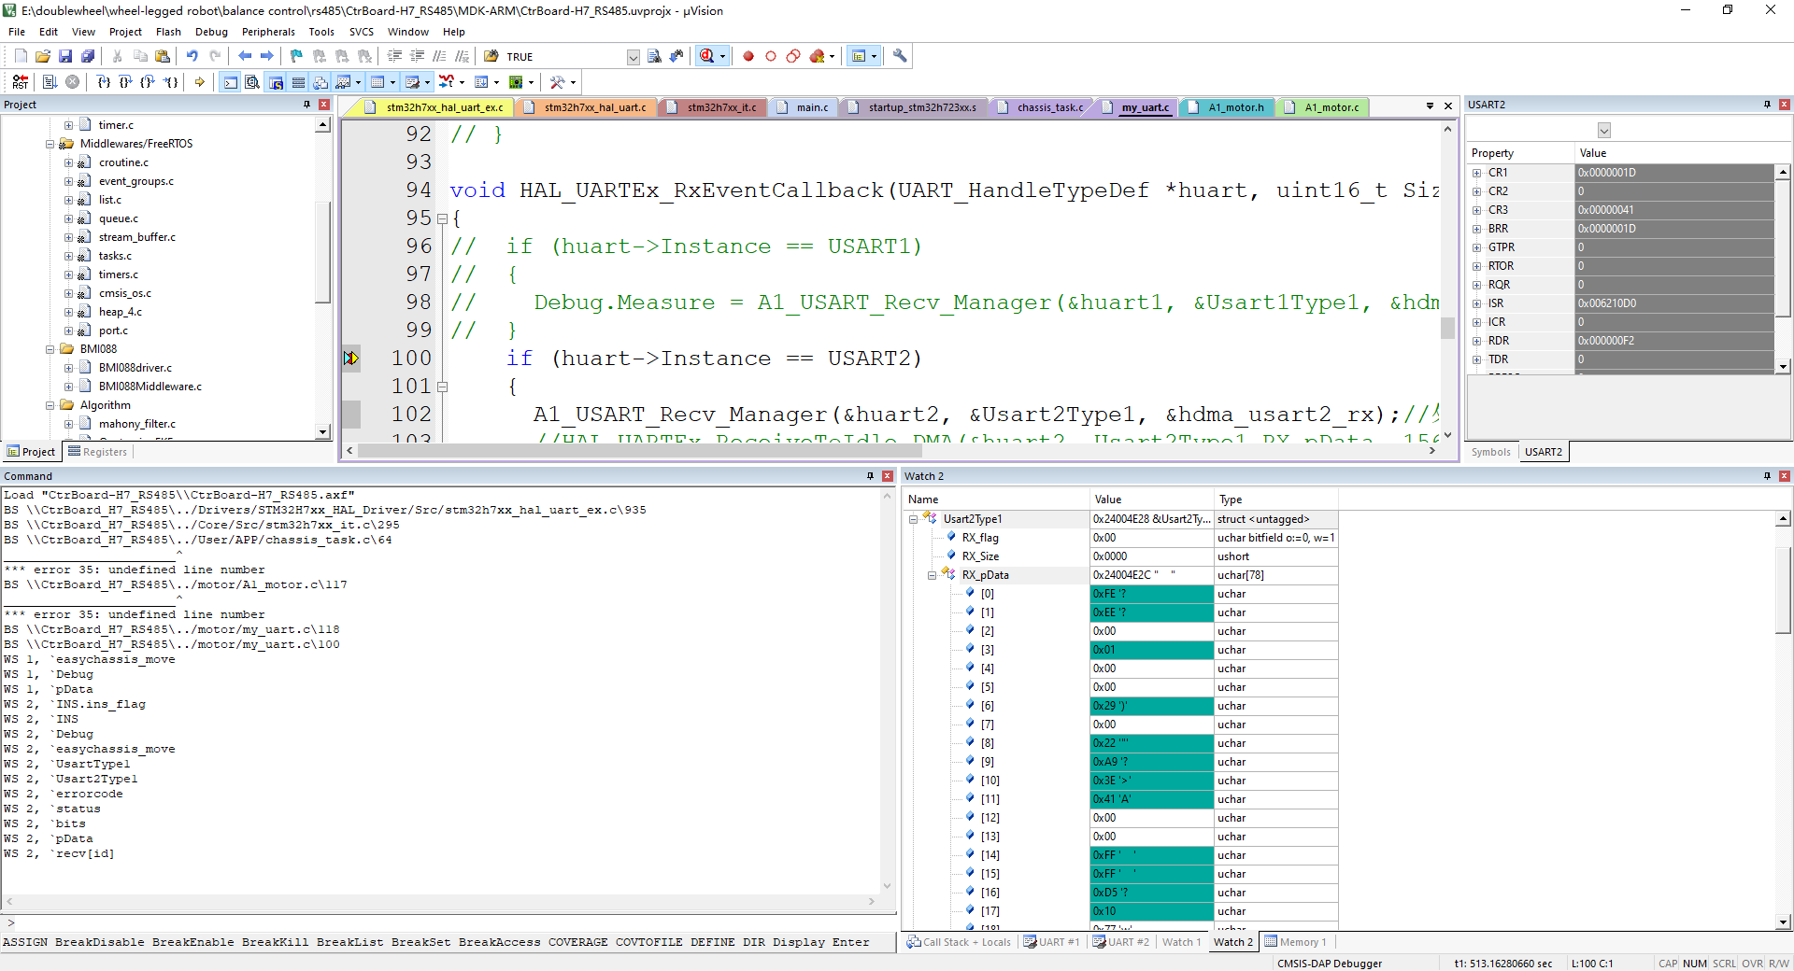Open the Call Stack + Locals tab
Screen dimensions: 1794x971
tap(959, 942)
